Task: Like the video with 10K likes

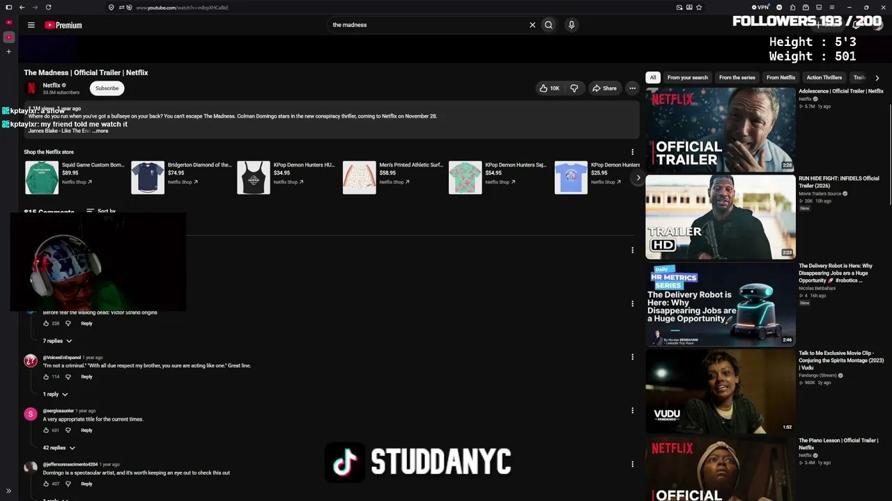Action: 549,88
